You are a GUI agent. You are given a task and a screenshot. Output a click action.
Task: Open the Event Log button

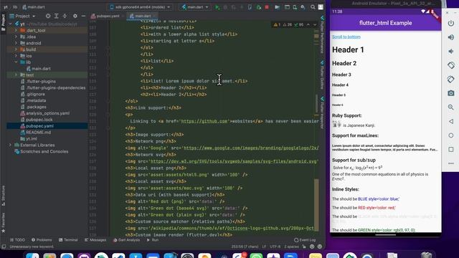(305, 240)
